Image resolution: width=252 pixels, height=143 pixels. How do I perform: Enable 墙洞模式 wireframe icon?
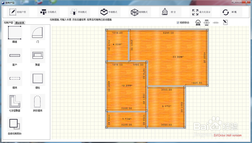pyautogui.click(x=135, y=12)
